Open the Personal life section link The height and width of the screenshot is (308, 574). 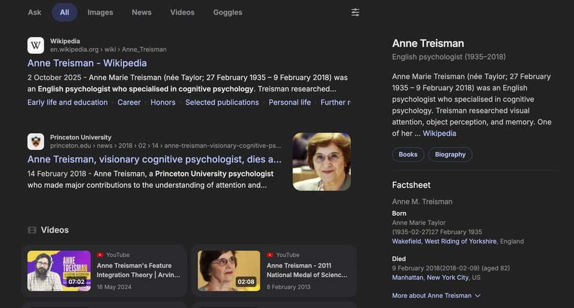click(x=289, y=102)
